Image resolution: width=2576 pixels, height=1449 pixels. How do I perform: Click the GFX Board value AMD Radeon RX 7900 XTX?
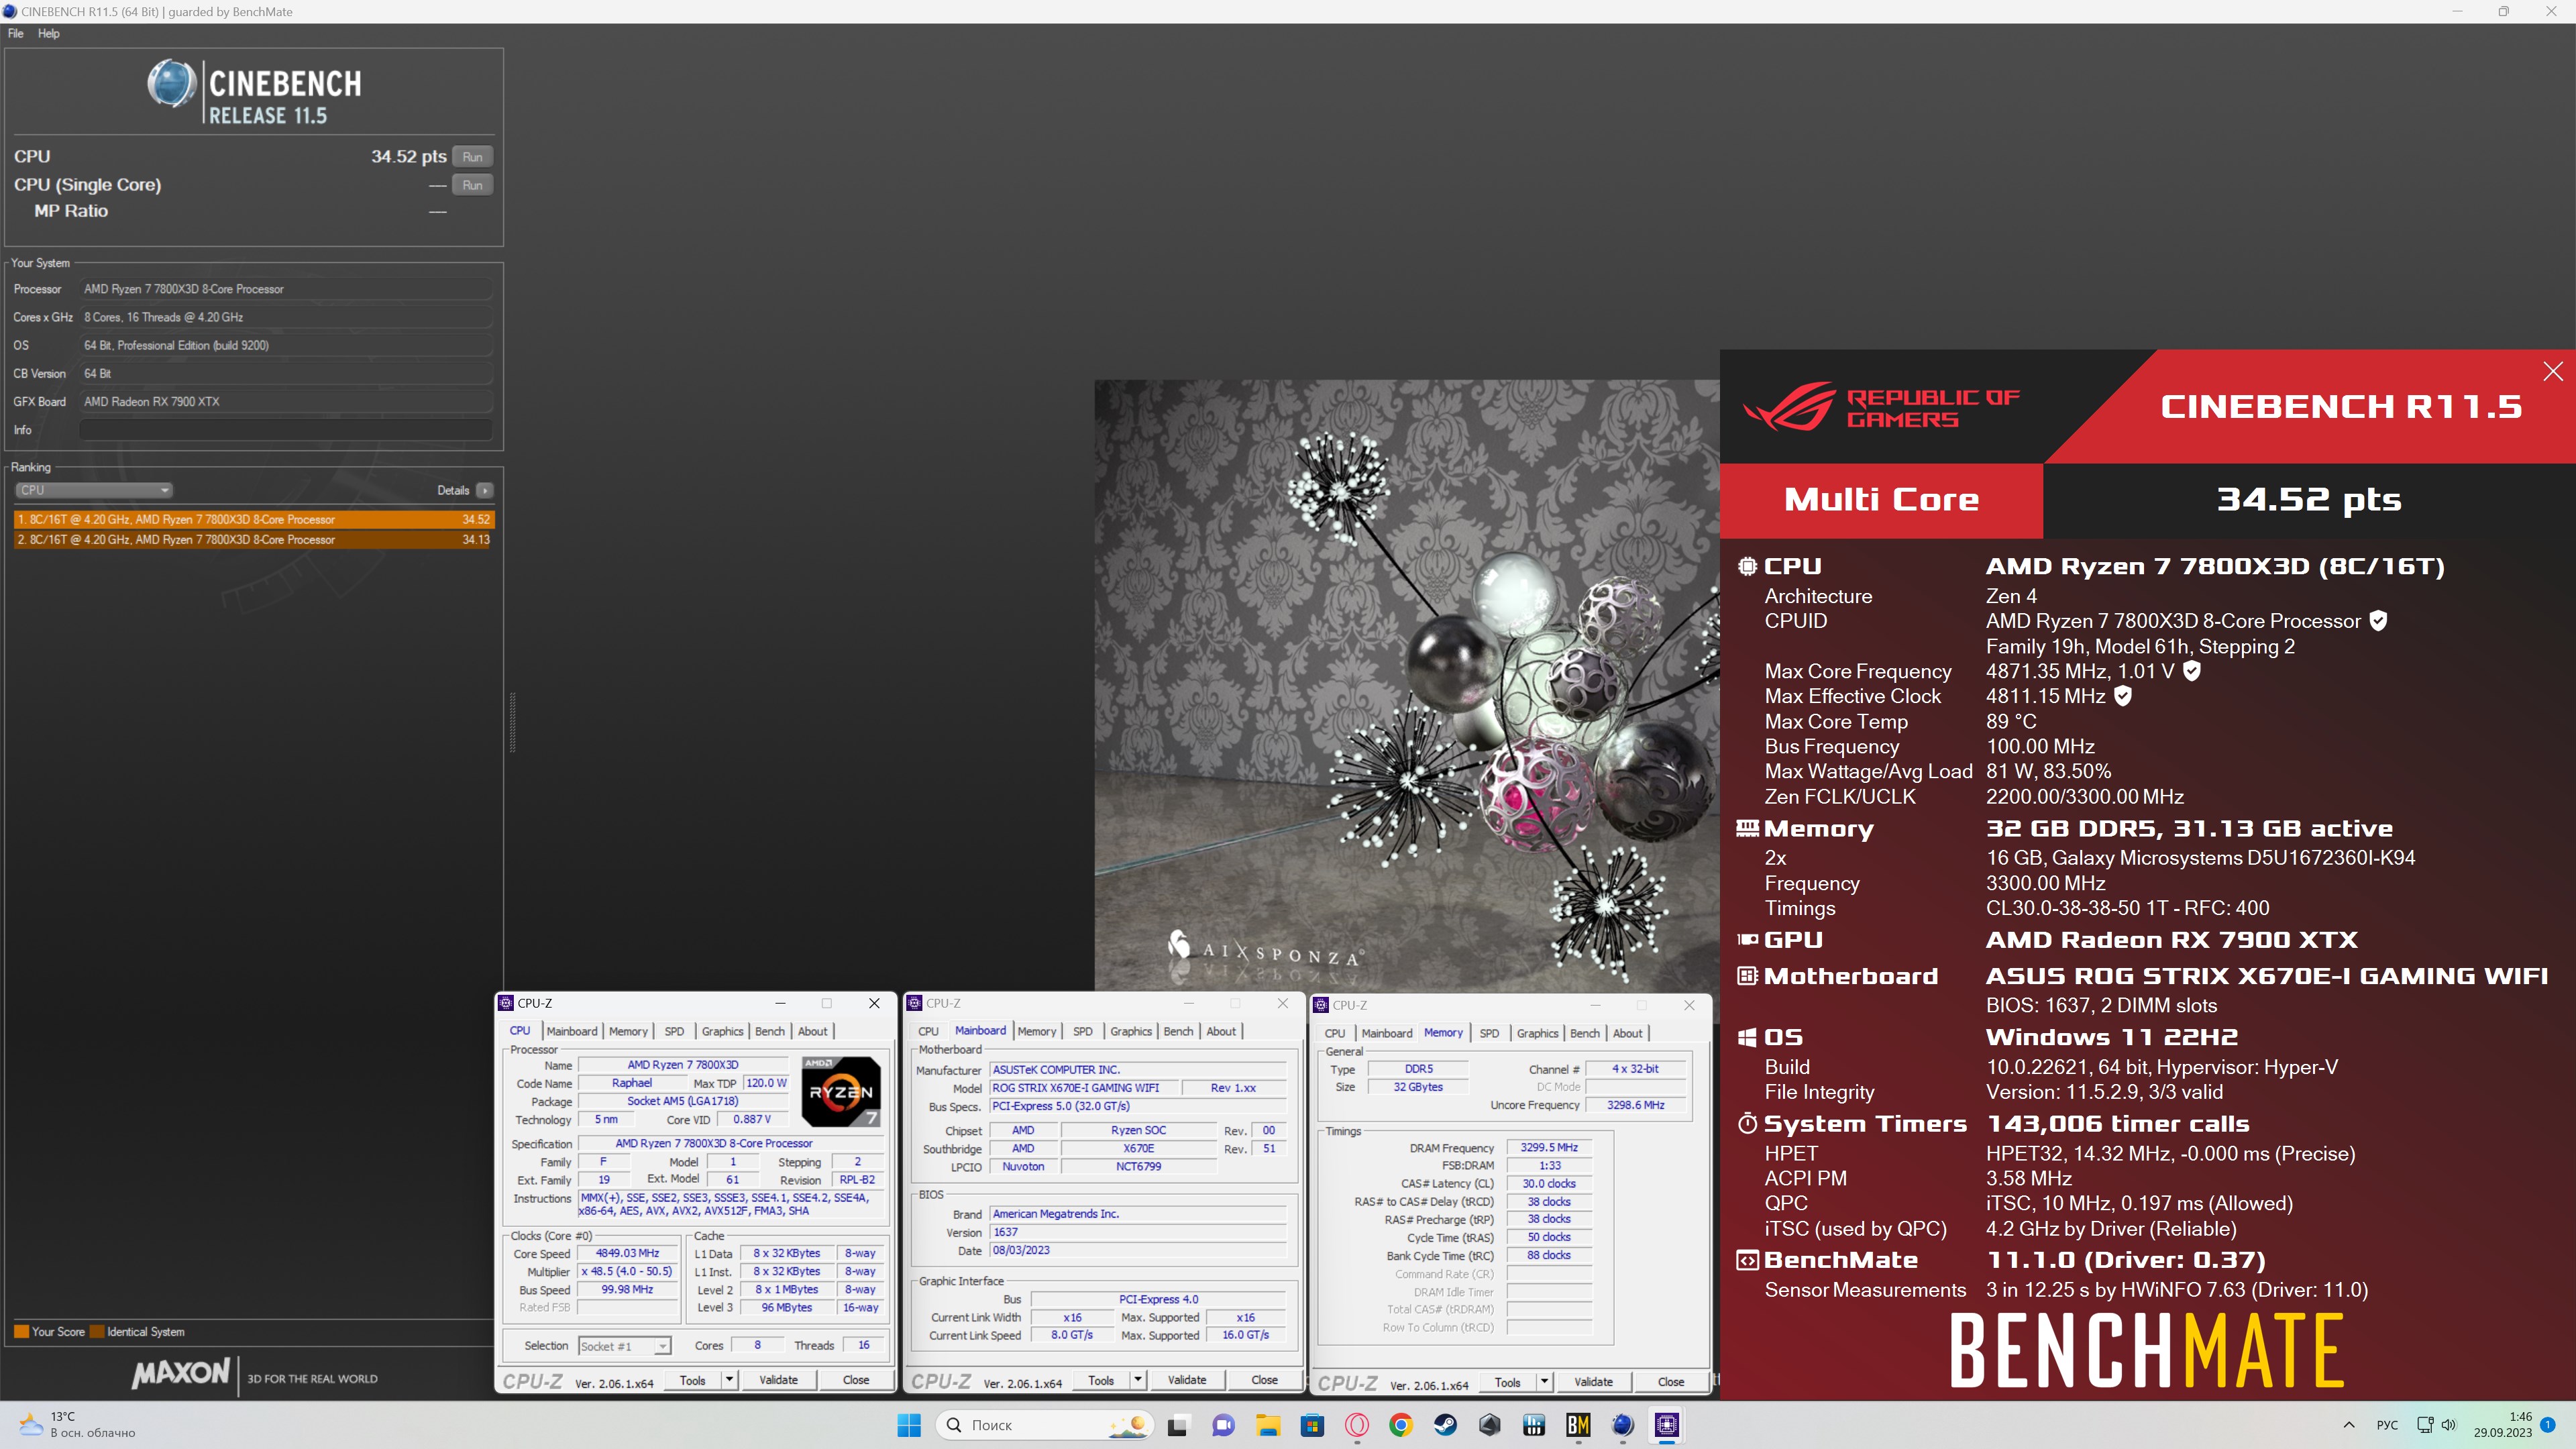tap(286, 402)
